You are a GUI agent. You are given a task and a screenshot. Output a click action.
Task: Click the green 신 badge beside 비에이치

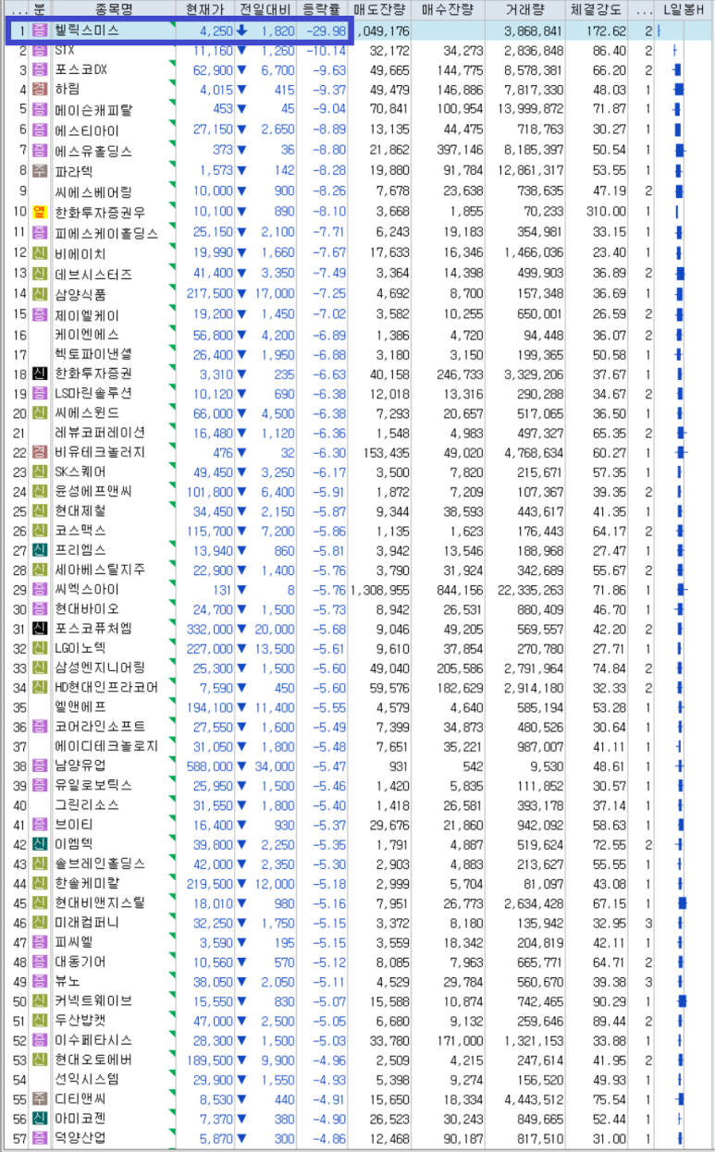coord(39,253)
